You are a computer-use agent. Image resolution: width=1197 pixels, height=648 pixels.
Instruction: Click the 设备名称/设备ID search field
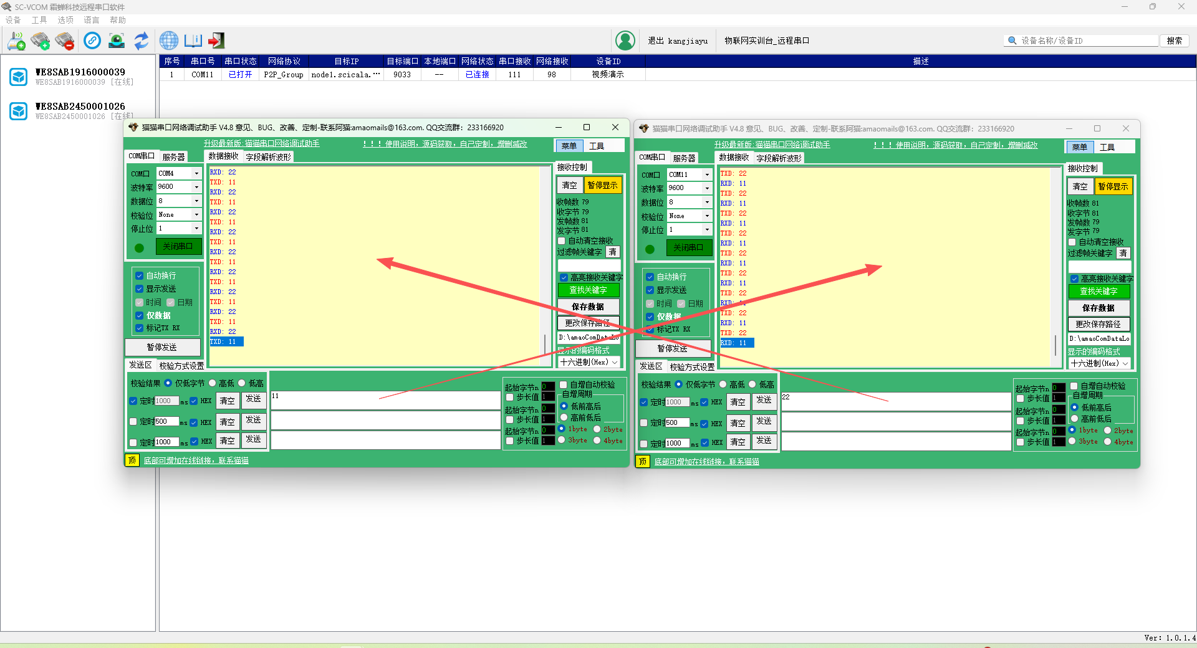1087,40
